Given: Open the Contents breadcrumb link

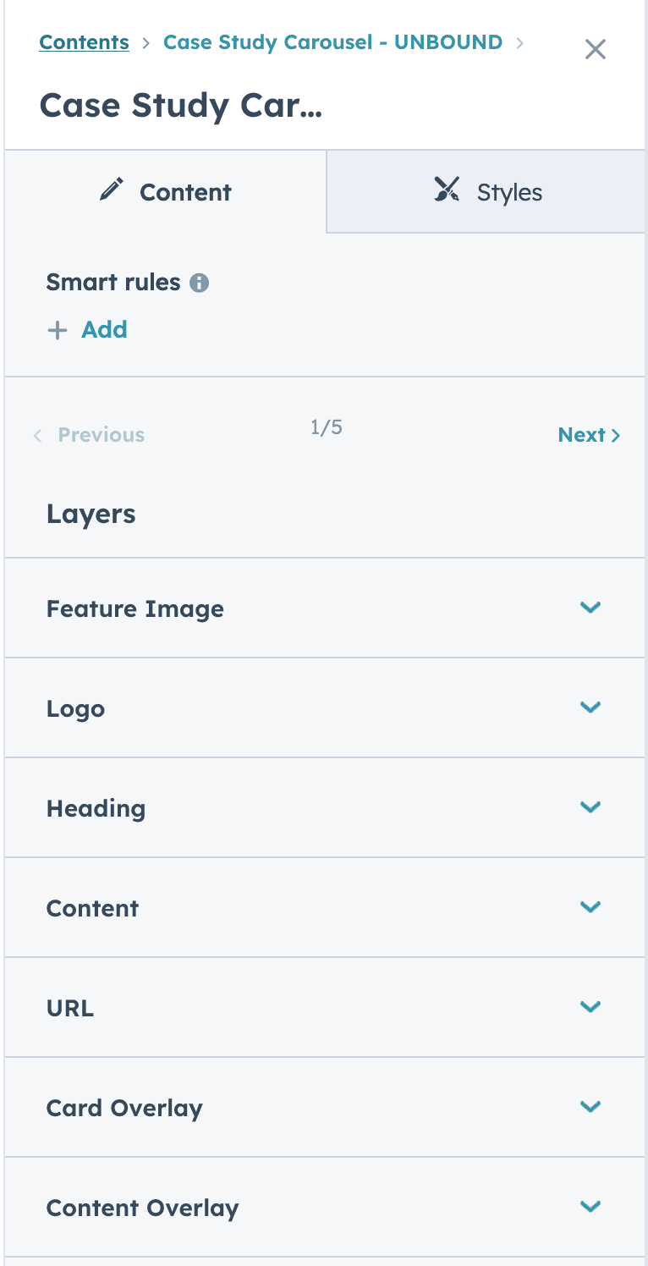Looking at the screenshot, I should pyautogui.click(x=84, y=41).
